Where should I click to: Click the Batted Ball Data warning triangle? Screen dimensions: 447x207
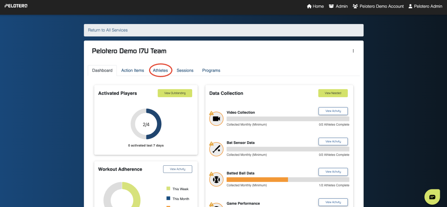click(211, 174)
